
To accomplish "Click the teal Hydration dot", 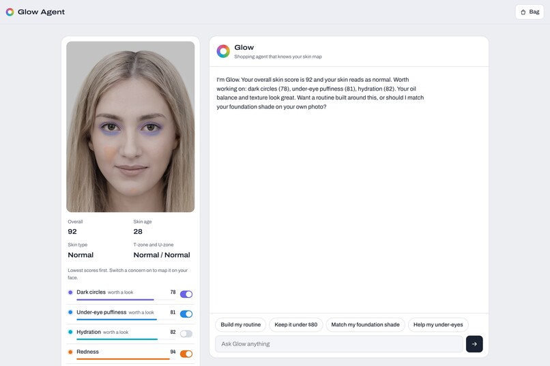I will 70,332.
